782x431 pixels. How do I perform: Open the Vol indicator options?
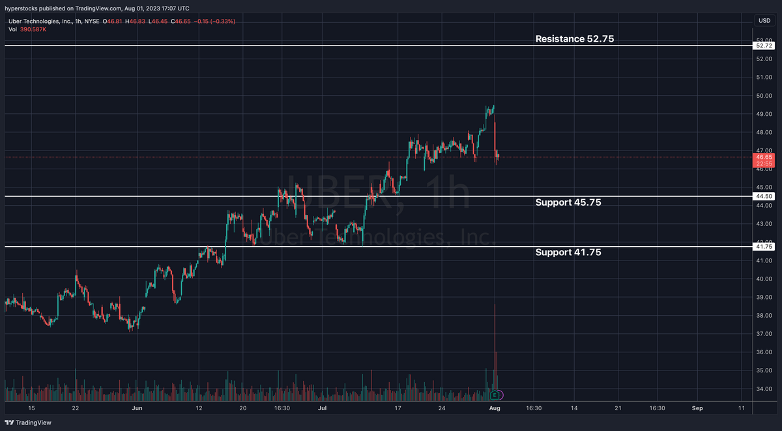(x=13, y=29)
